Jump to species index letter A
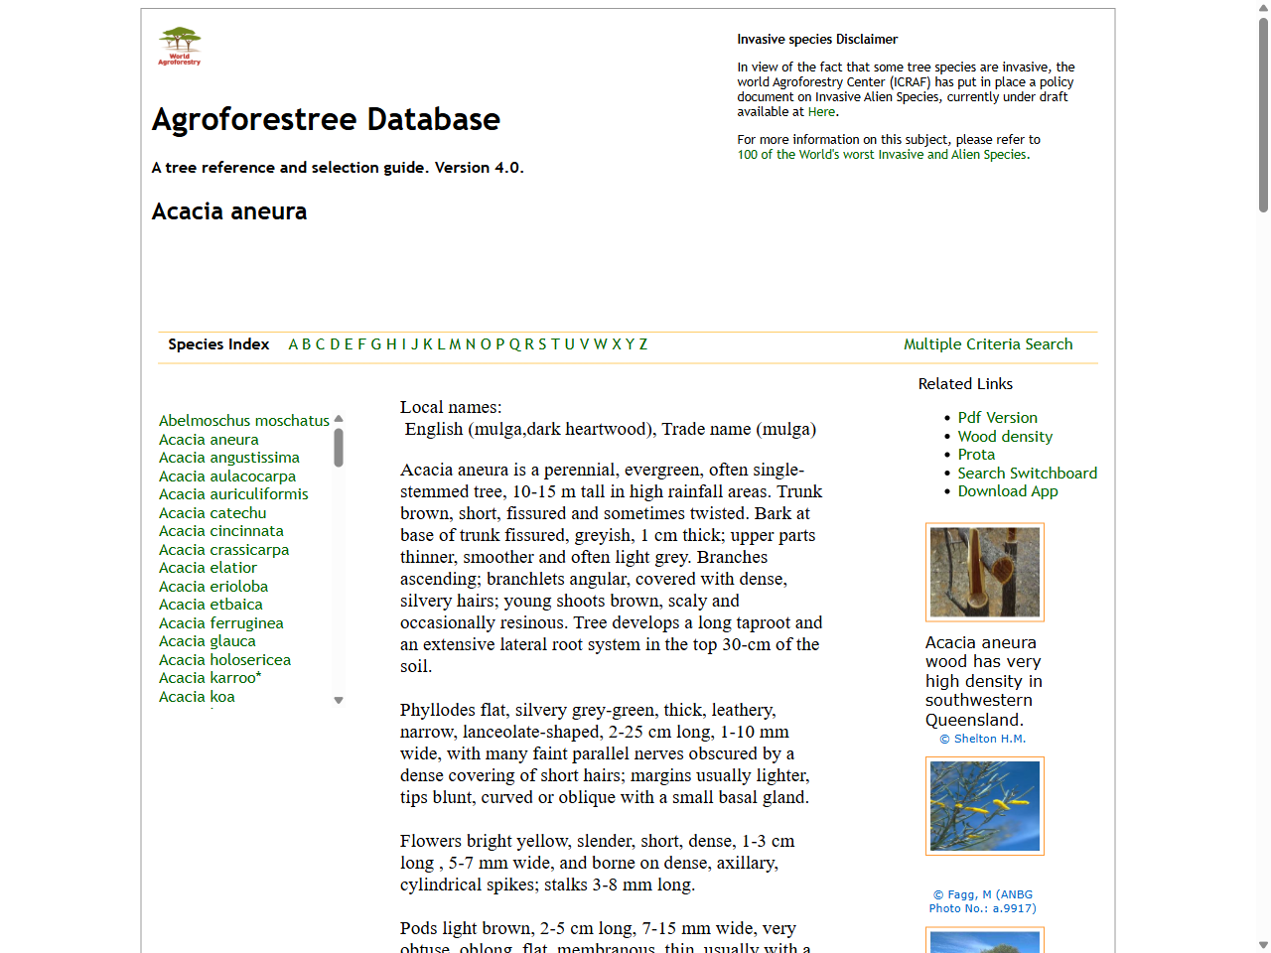 [293, 344]
